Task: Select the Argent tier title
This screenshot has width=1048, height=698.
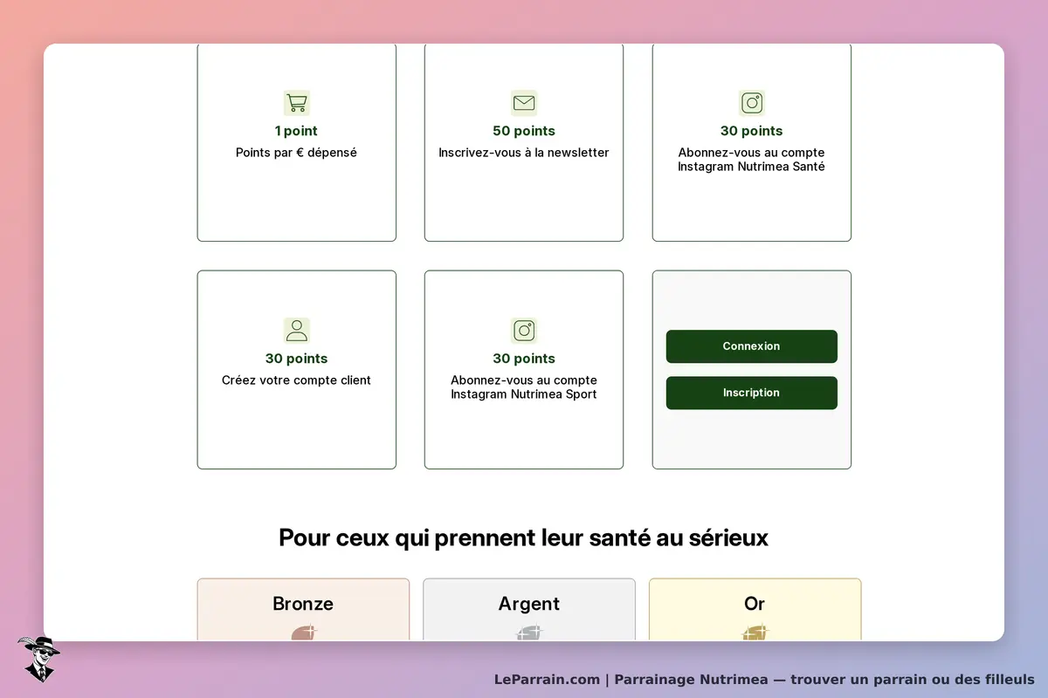Action: point(529,604)
